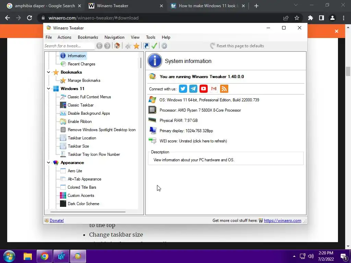This screenshot has height=263, width=351.
Task: Open the Tools menu
Action: (151, 37)
